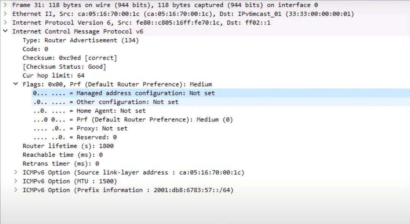Select the Cur hop limit: 64 field

click(53, 76)
